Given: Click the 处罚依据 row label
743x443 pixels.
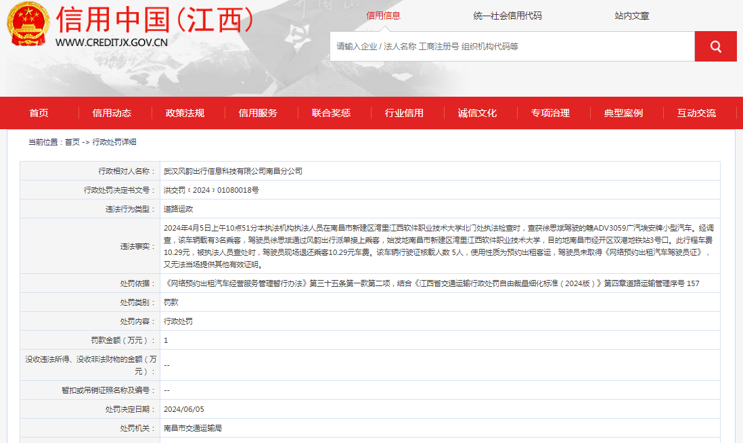Looking at the screenshot, I should (x=137, y=283).
